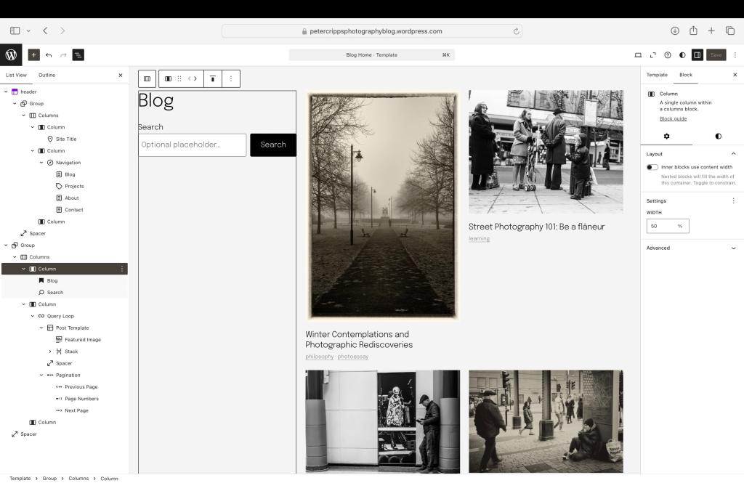Click the Undo arrow in top toolbar
744x483 pixels.
[49, 55]
